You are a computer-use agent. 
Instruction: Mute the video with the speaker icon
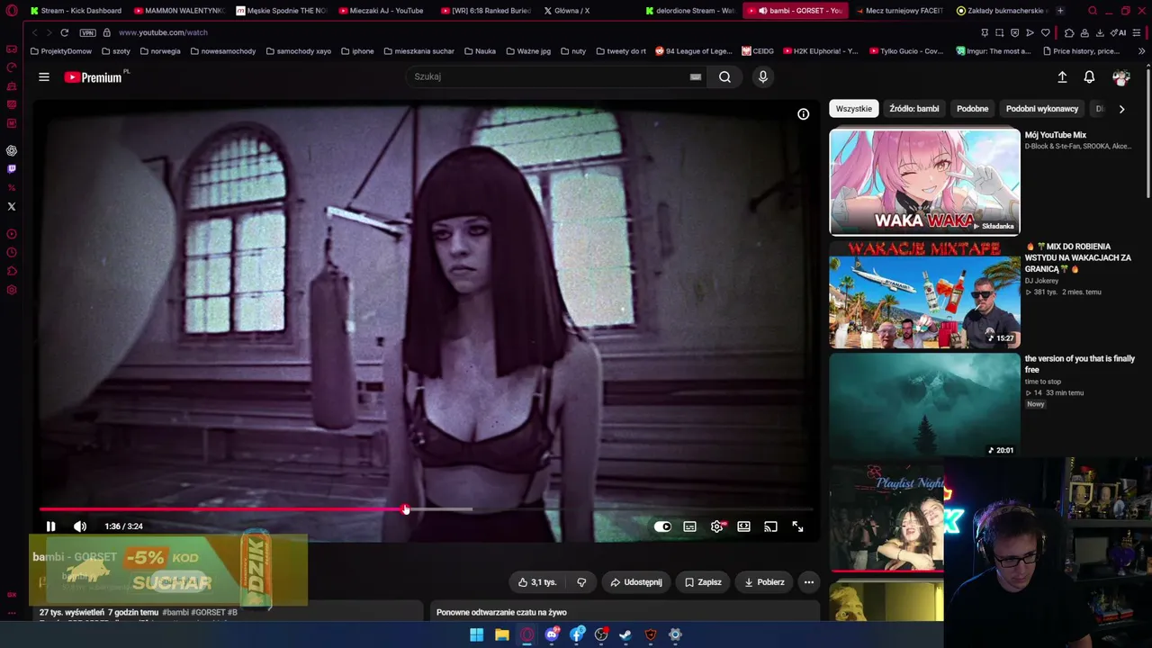point(80,526)
